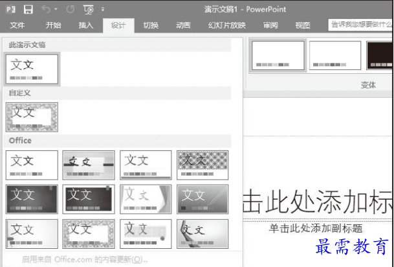Start slideshow from beginning icon
This screenshot has height=267, width=394.
[89, 10]
